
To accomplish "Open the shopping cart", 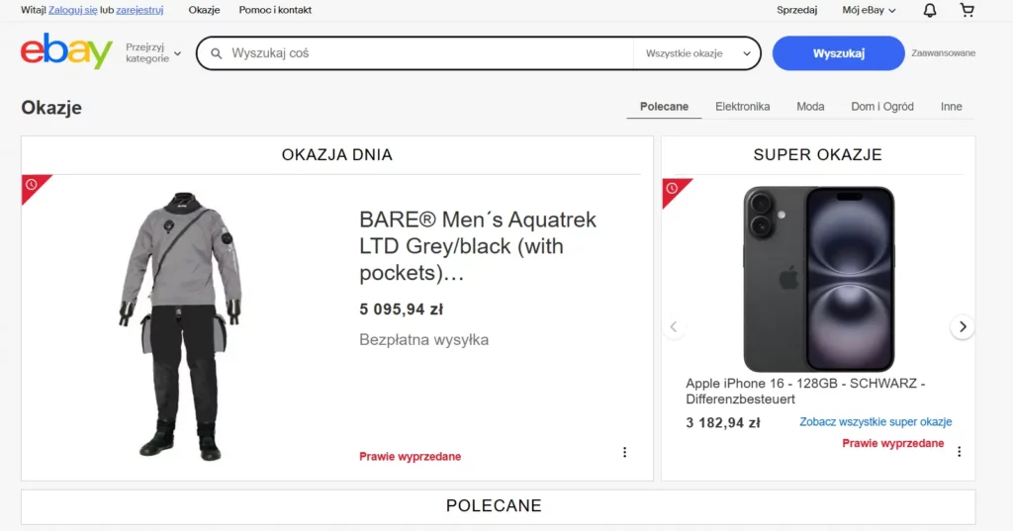I will (x=967, y=10).
